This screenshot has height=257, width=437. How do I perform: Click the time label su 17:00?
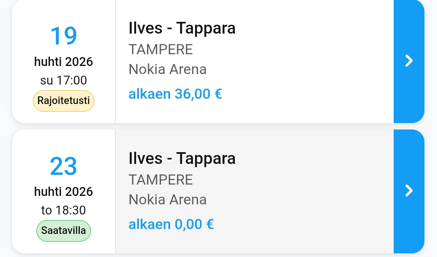pos(64,81)
